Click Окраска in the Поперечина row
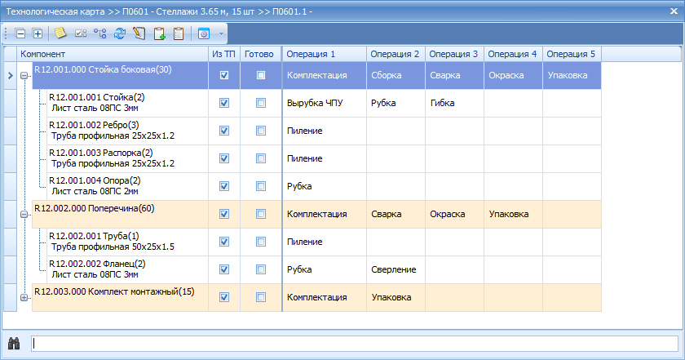685x360 pixels. tap(454, 214)
